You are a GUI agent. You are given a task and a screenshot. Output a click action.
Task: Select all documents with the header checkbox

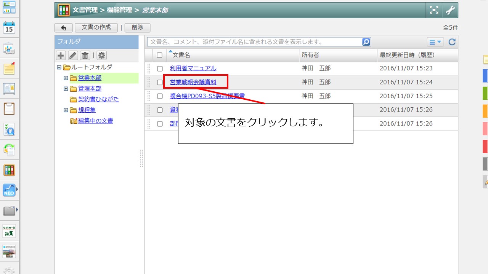point(159,55)
